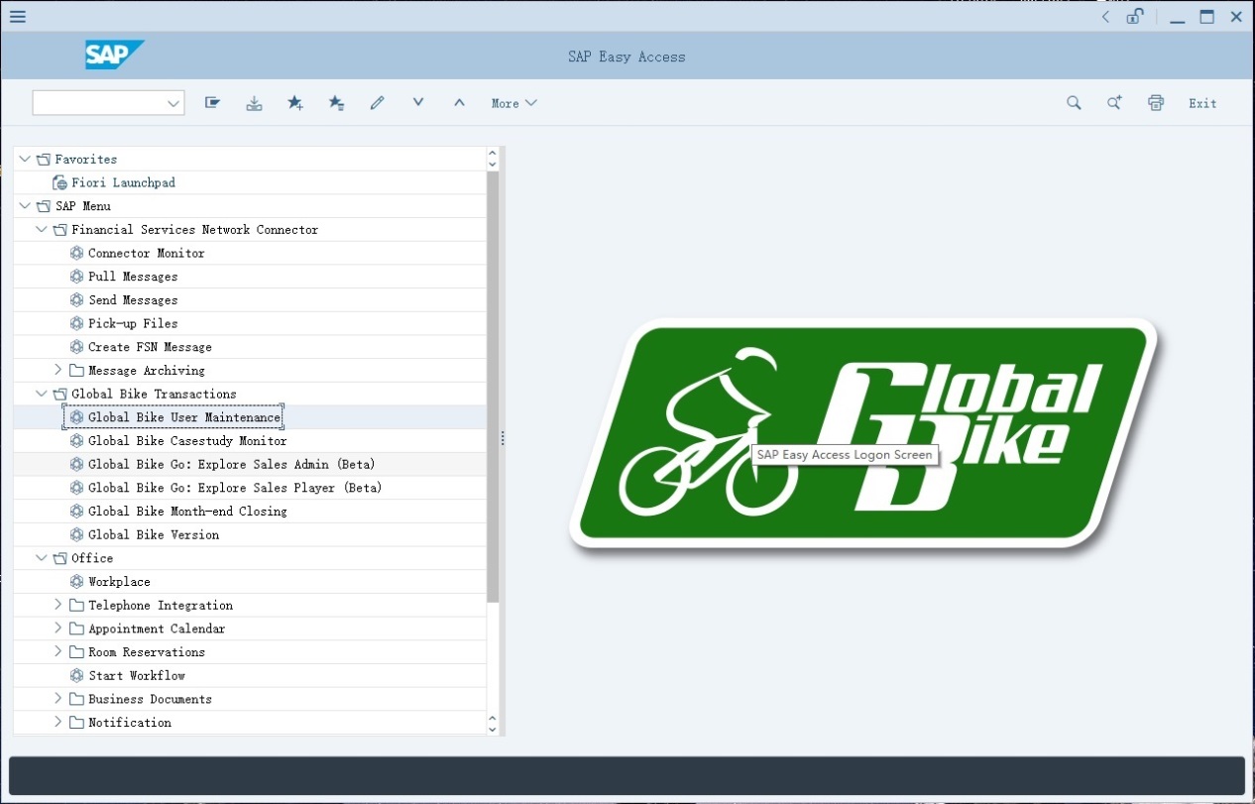
Task: Click the padlock icon in the title bar
Action: pos(1136,16)
